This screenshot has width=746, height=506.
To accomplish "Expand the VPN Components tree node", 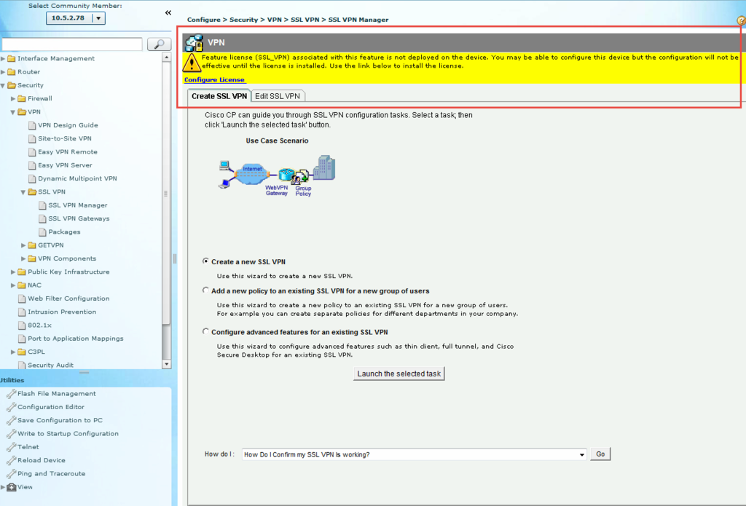I will click(23, 258).
